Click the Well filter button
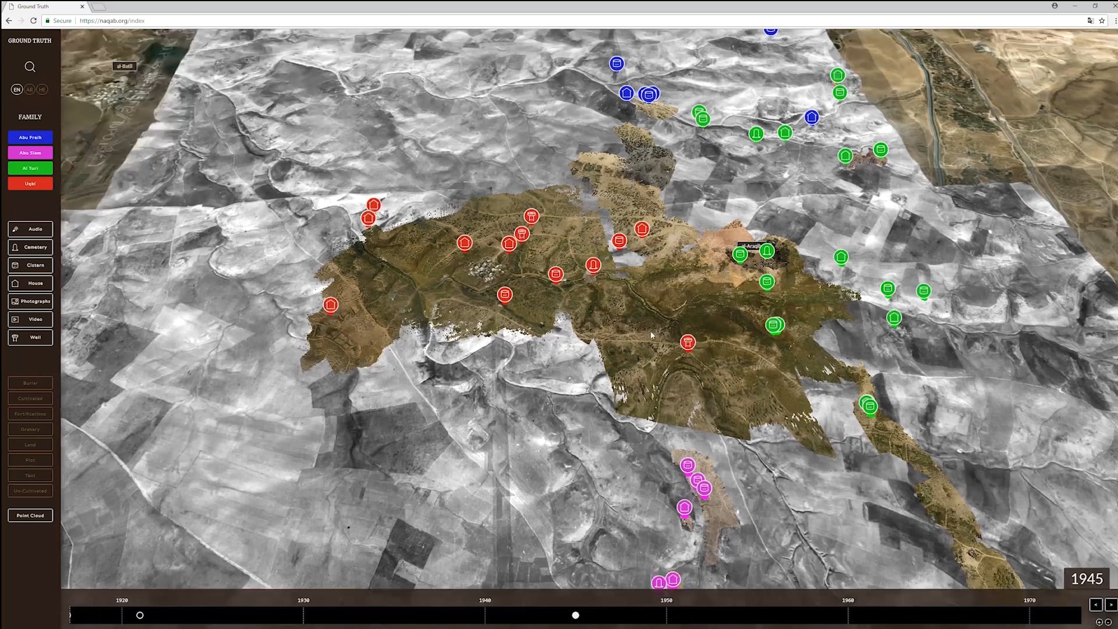The image size is (1118, 629). (x=30, y=337)
